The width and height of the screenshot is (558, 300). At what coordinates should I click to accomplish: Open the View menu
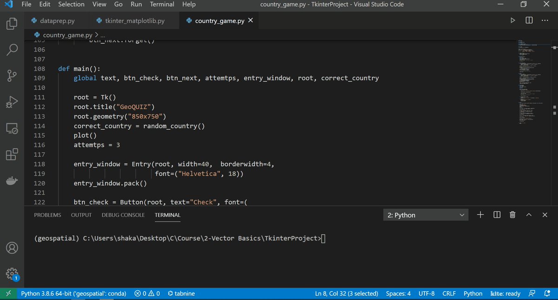point(99,4)
